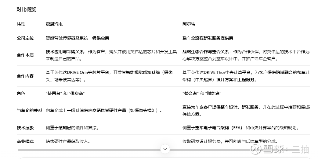This screenshot has width=318, height=159.
Task: Click the row label '技术层级'
Action: 25,128
